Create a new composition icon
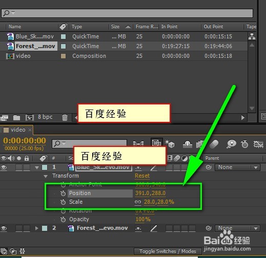 (30, 117)
